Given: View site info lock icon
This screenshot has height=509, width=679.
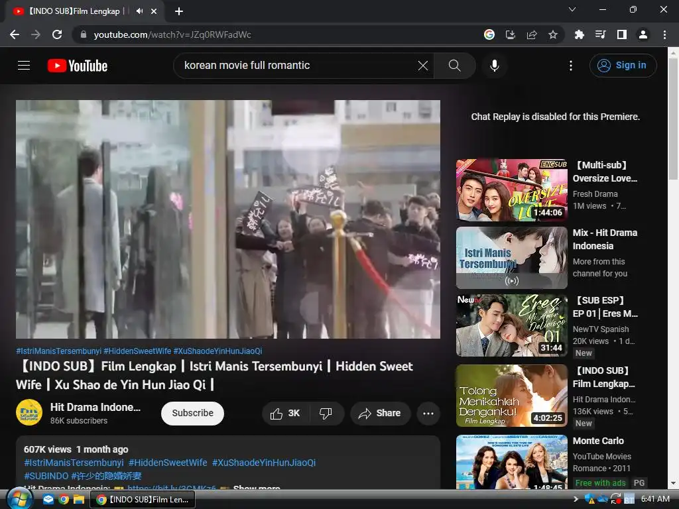Looking at the screenshot, I should point(84,34).
